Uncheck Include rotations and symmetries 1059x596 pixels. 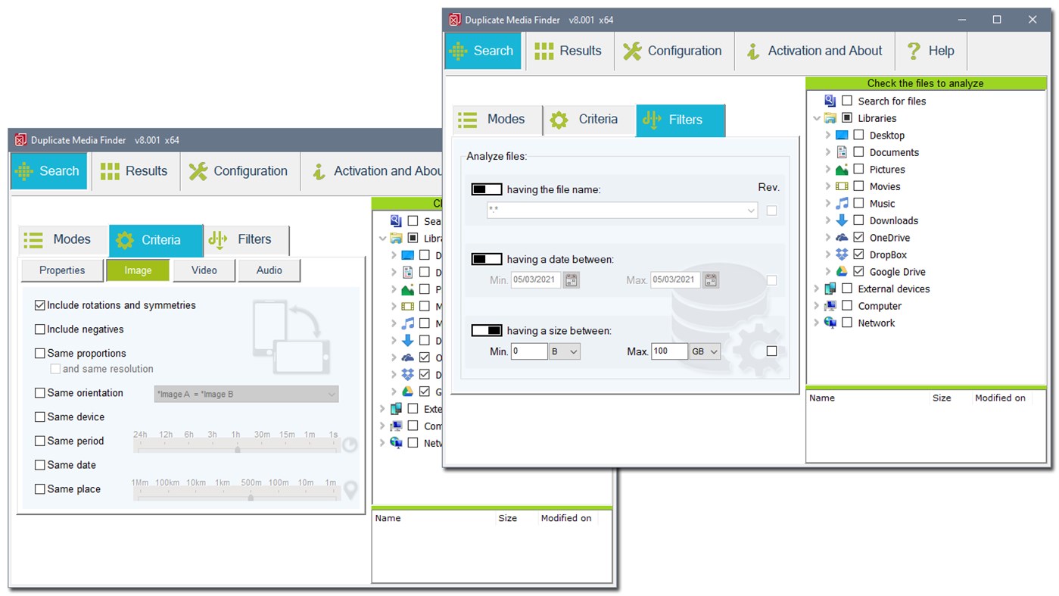[39, 305]
